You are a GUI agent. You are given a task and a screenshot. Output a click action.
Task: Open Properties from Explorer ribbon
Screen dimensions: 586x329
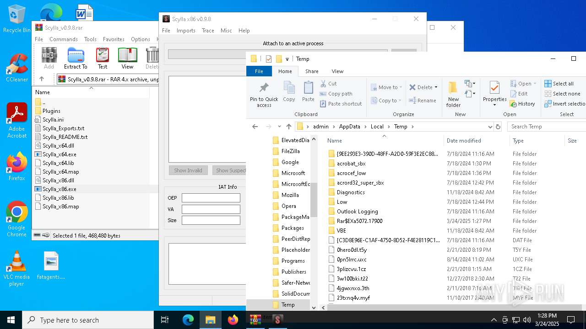(494, 94)
